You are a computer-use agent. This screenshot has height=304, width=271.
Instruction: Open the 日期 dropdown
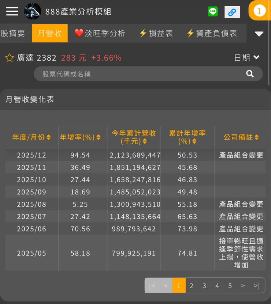tap(247, 58)
